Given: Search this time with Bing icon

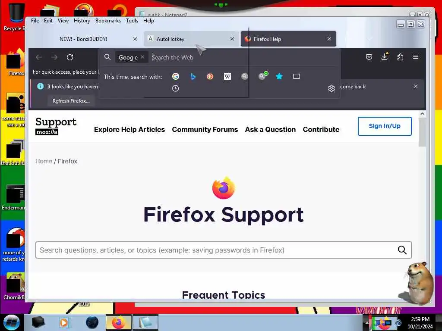Looking at the screenshot, I should [x=193, y=76].
